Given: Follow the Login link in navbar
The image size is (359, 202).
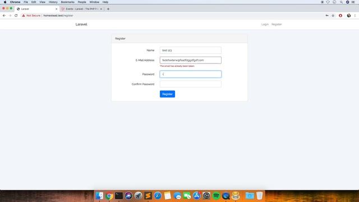Looking at the screenshot, I should (265, 24).
